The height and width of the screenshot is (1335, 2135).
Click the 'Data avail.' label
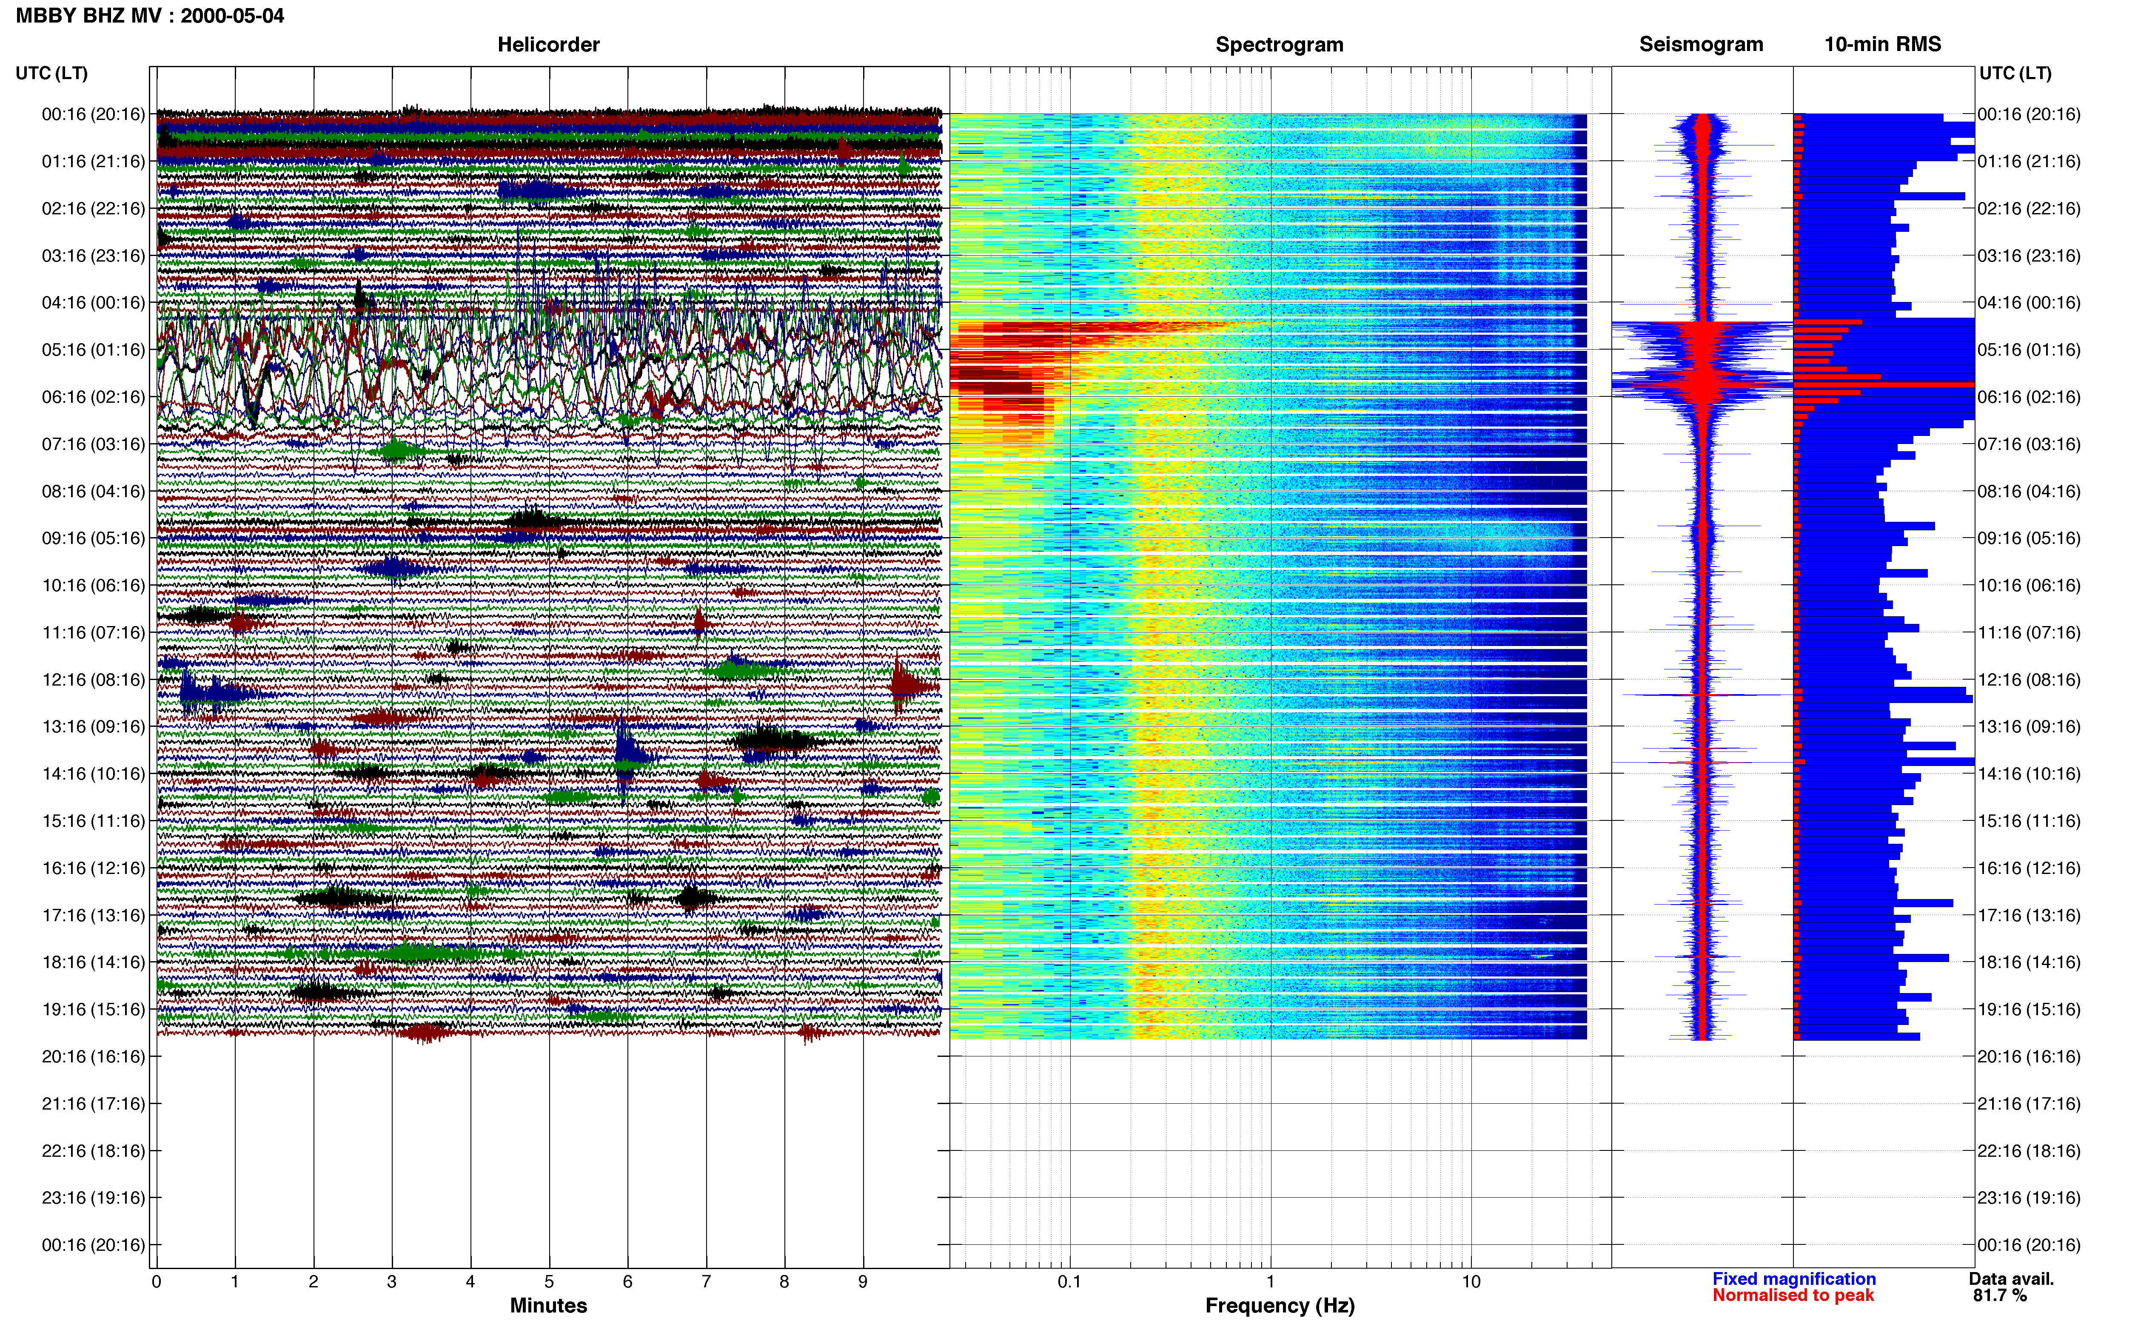click(2011, 1278)
